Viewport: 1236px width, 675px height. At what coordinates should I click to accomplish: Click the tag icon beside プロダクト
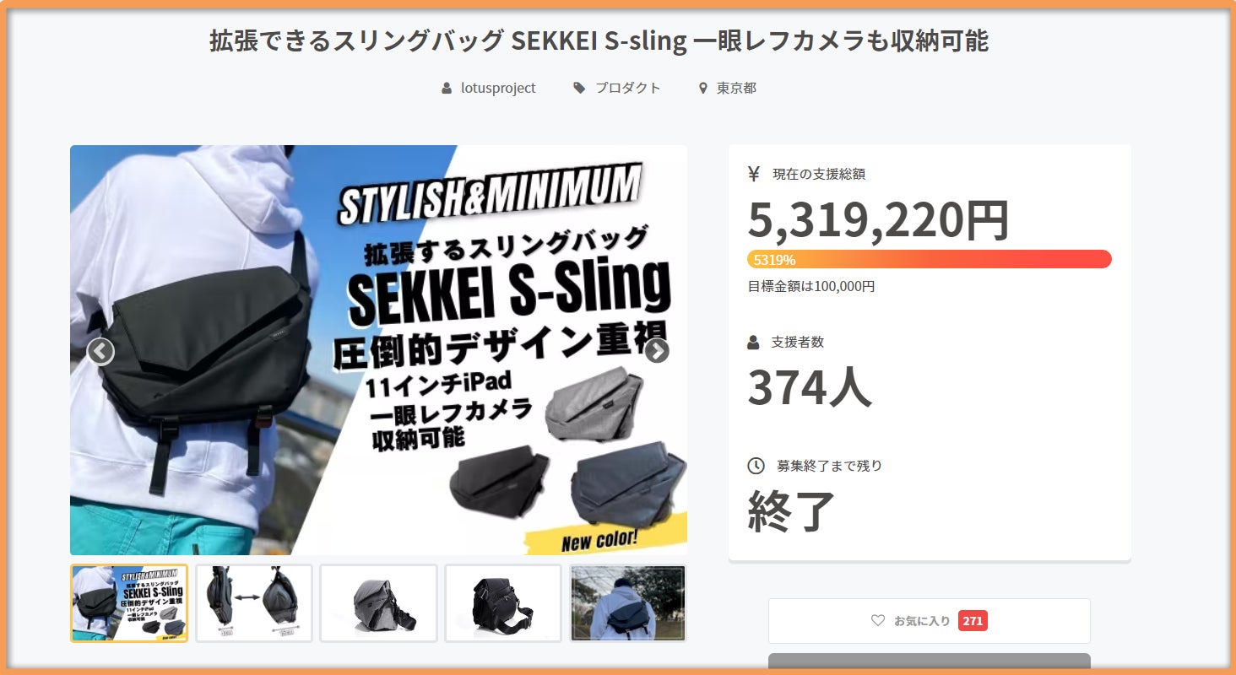(x=579, y=88)
